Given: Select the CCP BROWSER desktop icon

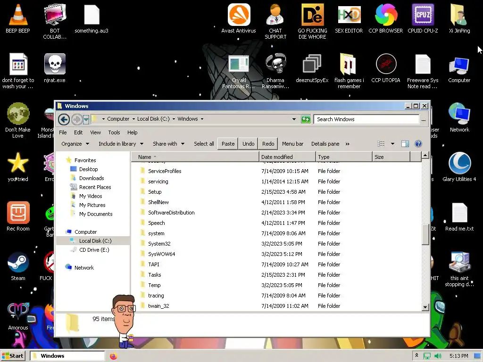Looking at the screenshot, I should coord(386,18).
